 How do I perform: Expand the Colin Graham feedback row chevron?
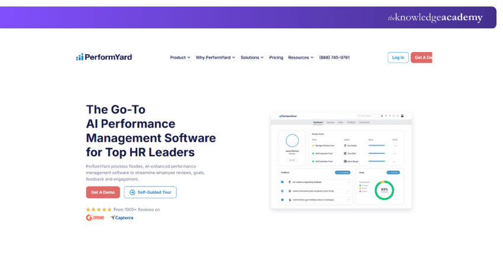point(349,200)
